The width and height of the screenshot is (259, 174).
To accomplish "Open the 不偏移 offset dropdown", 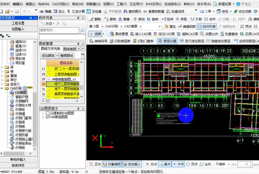I will tap(222, 164).
